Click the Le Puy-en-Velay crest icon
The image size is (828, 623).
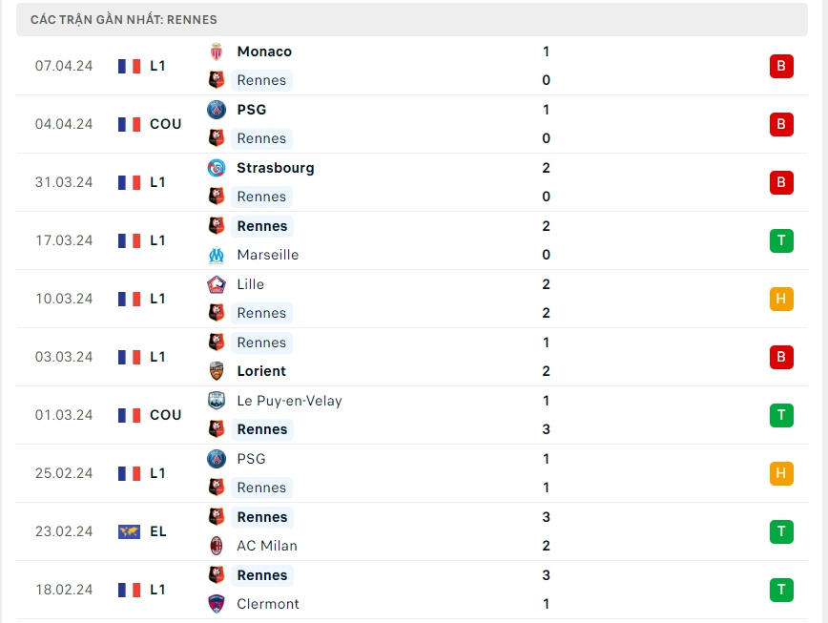click(217, 401)
